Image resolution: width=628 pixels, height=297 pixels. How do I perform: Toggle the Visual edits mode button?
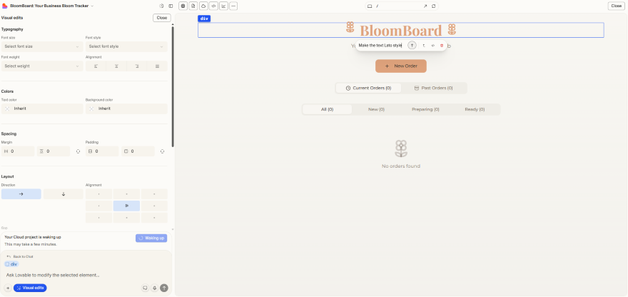click(30, 288)
